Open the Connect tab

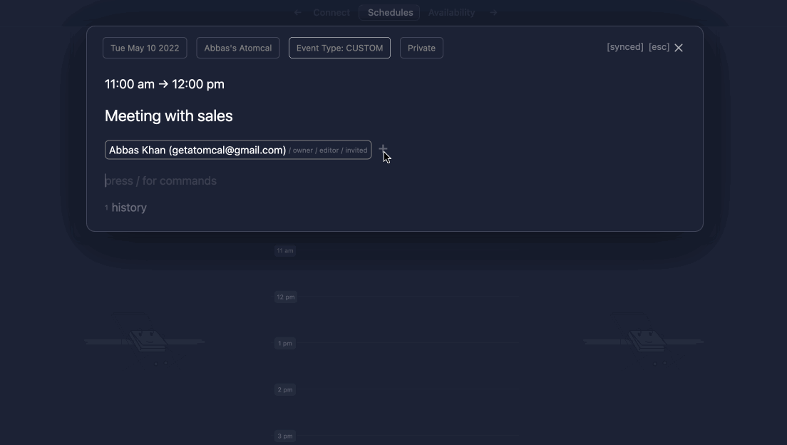click(x=331, y=13)
